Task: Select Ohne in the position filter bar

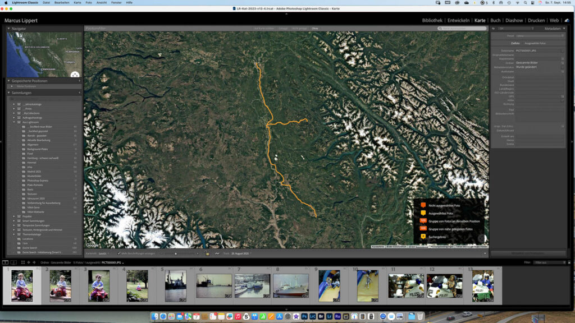Action: click(x=314, y=29)
